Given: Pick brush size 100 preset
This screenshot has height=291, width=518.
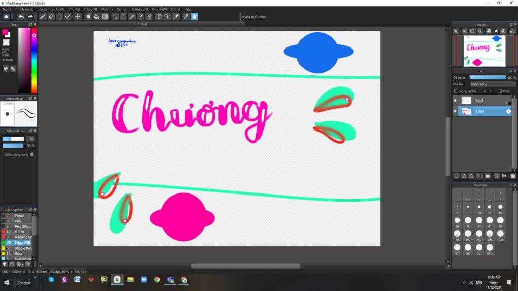Looking at the screenshot, I should point(468,234).
